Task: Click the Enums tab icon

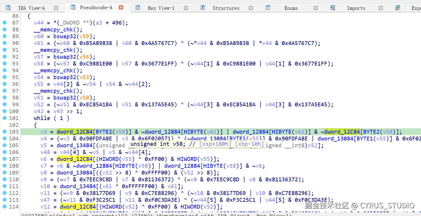Action: (268, 8)
